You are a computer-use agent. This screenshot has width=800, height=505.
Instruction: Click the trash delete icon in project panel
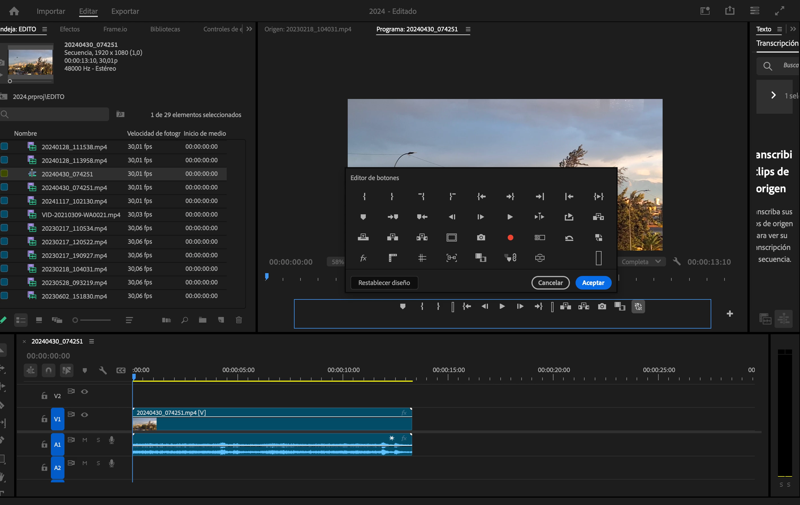tap(239, 320)
